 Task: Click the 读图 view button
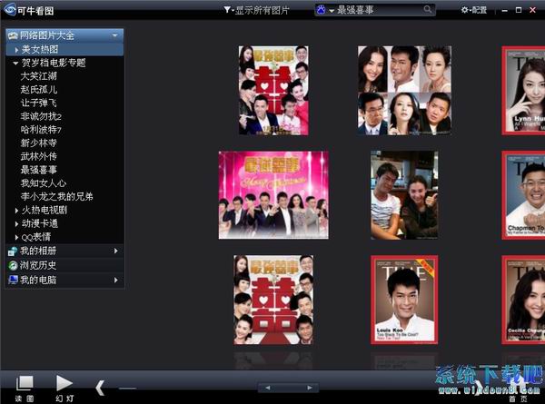pos(25,388)
